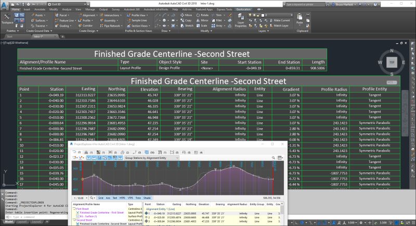Toggle checkbox for Finished Grade Centerline -Second Street
Screen dimensions: 416x226
77,224
